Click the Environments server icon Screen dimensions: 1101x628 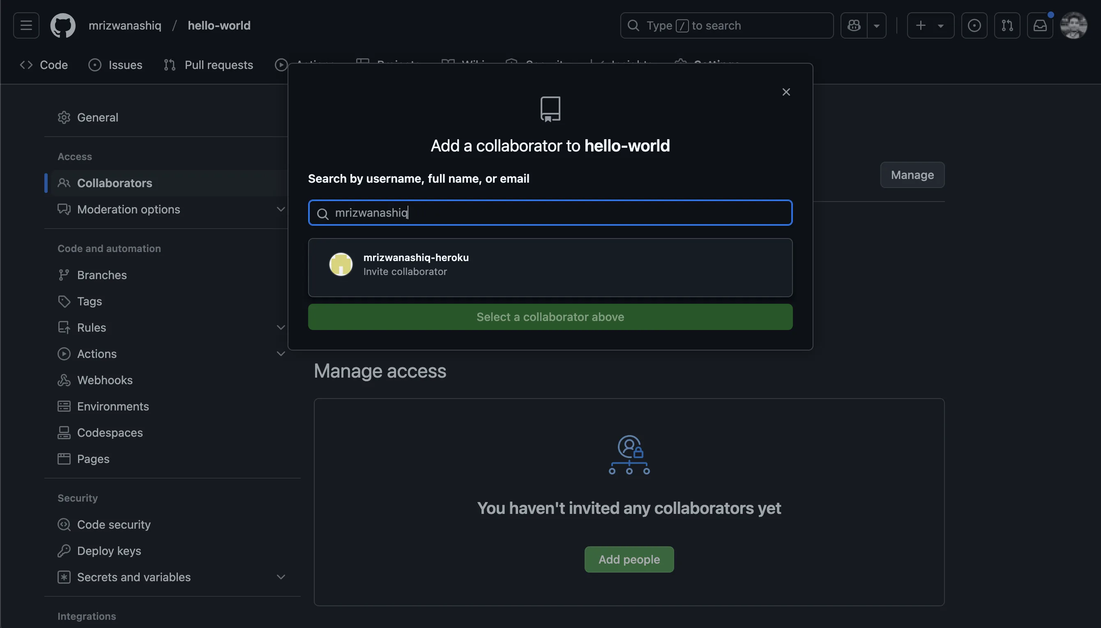pyautogui.click(x=64, y=406)
